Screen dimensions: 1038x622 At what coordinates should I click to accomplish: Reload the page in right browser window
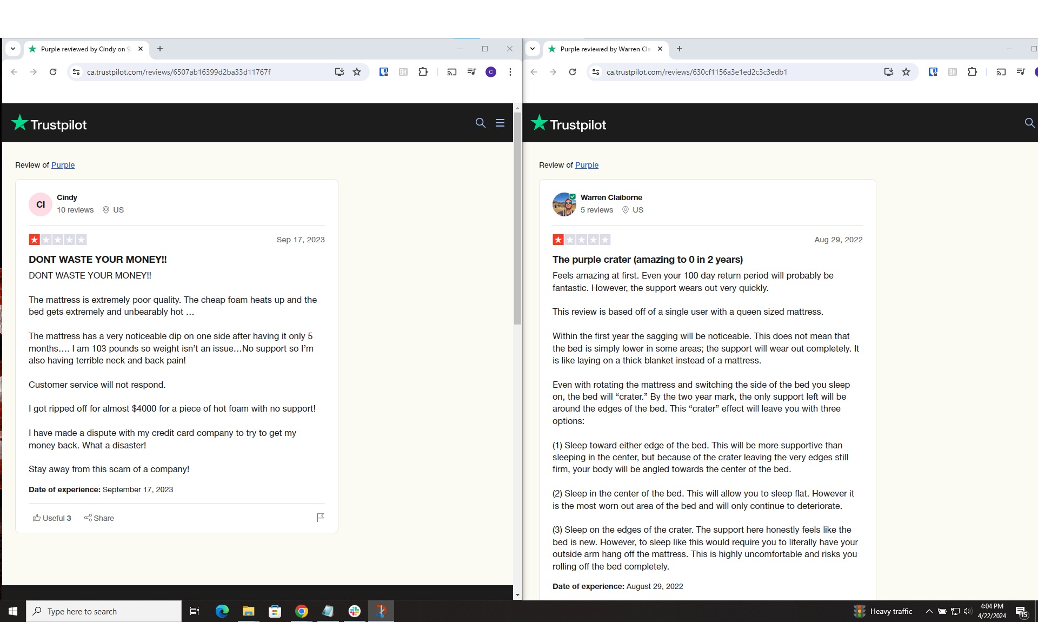[573, 72]
